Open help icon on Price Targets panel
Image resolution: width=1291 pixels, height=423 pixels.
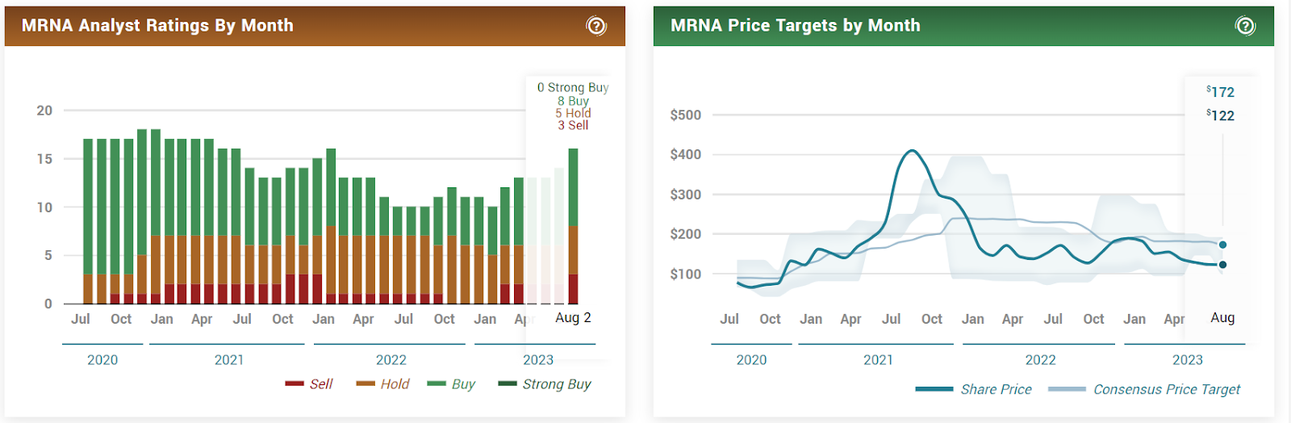1245,26
